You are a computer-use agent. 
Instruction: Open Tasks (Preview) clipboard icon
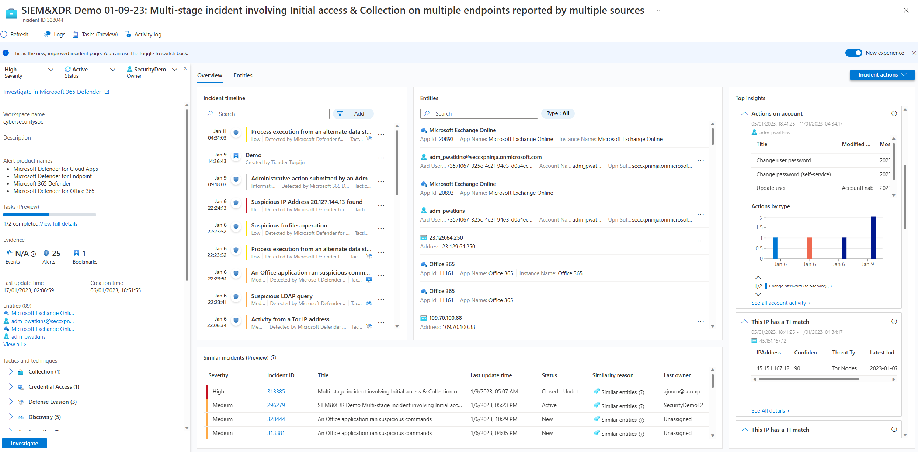tap(75, 35)
